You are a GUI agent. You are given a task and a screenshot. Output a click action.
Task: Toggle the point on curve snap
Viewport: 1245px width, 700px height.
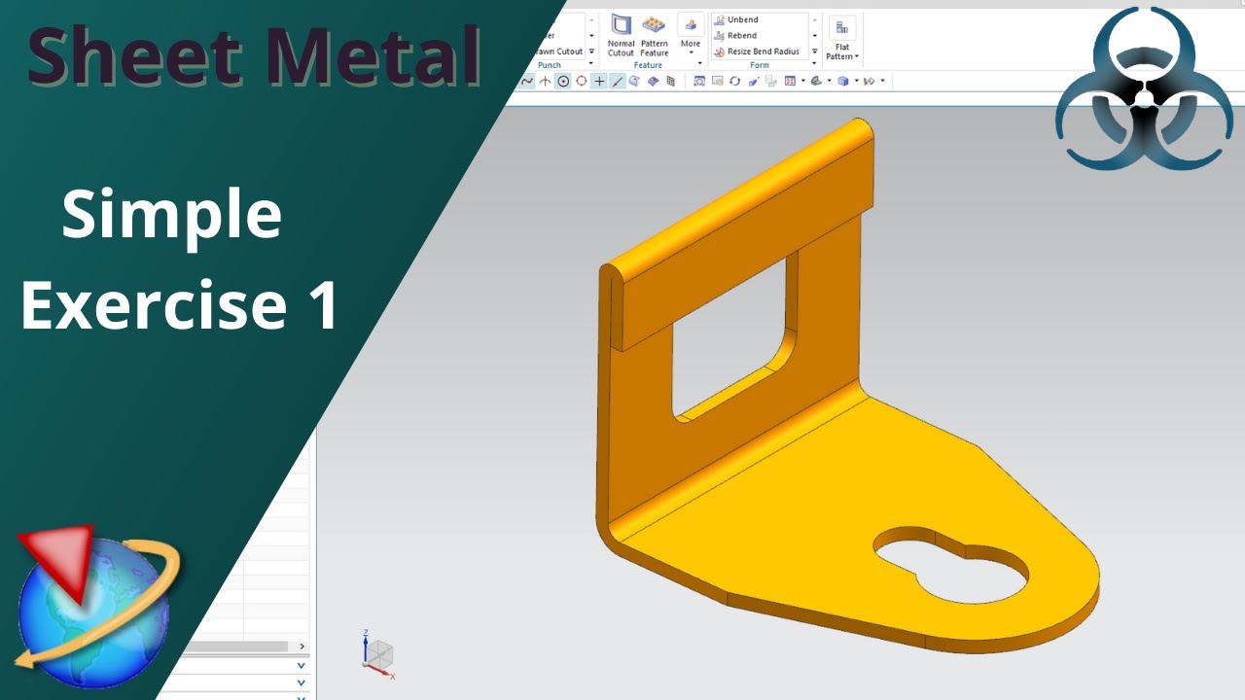tap(618, 81)
